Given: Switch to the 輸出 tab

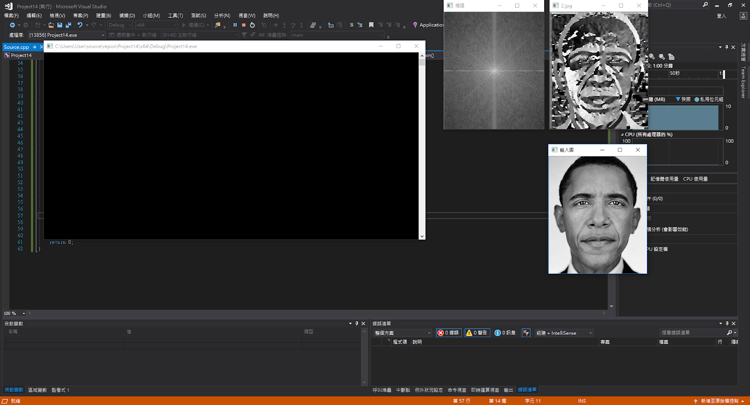Looking at the screenshot, I should click(509, 390).
